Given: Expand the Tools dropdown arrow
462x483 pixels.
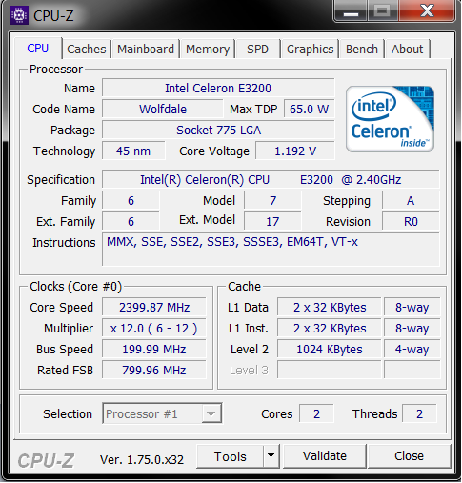Looking at the screenshot, I should pyautogui.click(x=271, y=456).
